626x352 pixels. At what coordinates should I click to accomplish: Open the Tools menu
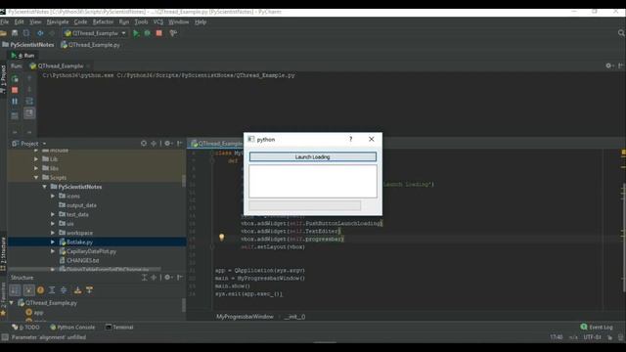[x=141, y=22]
